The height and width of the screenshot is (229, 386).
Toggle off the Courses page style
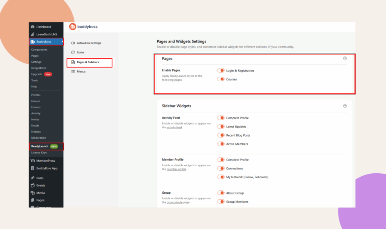pyautogui.click(x=221, y=79)
